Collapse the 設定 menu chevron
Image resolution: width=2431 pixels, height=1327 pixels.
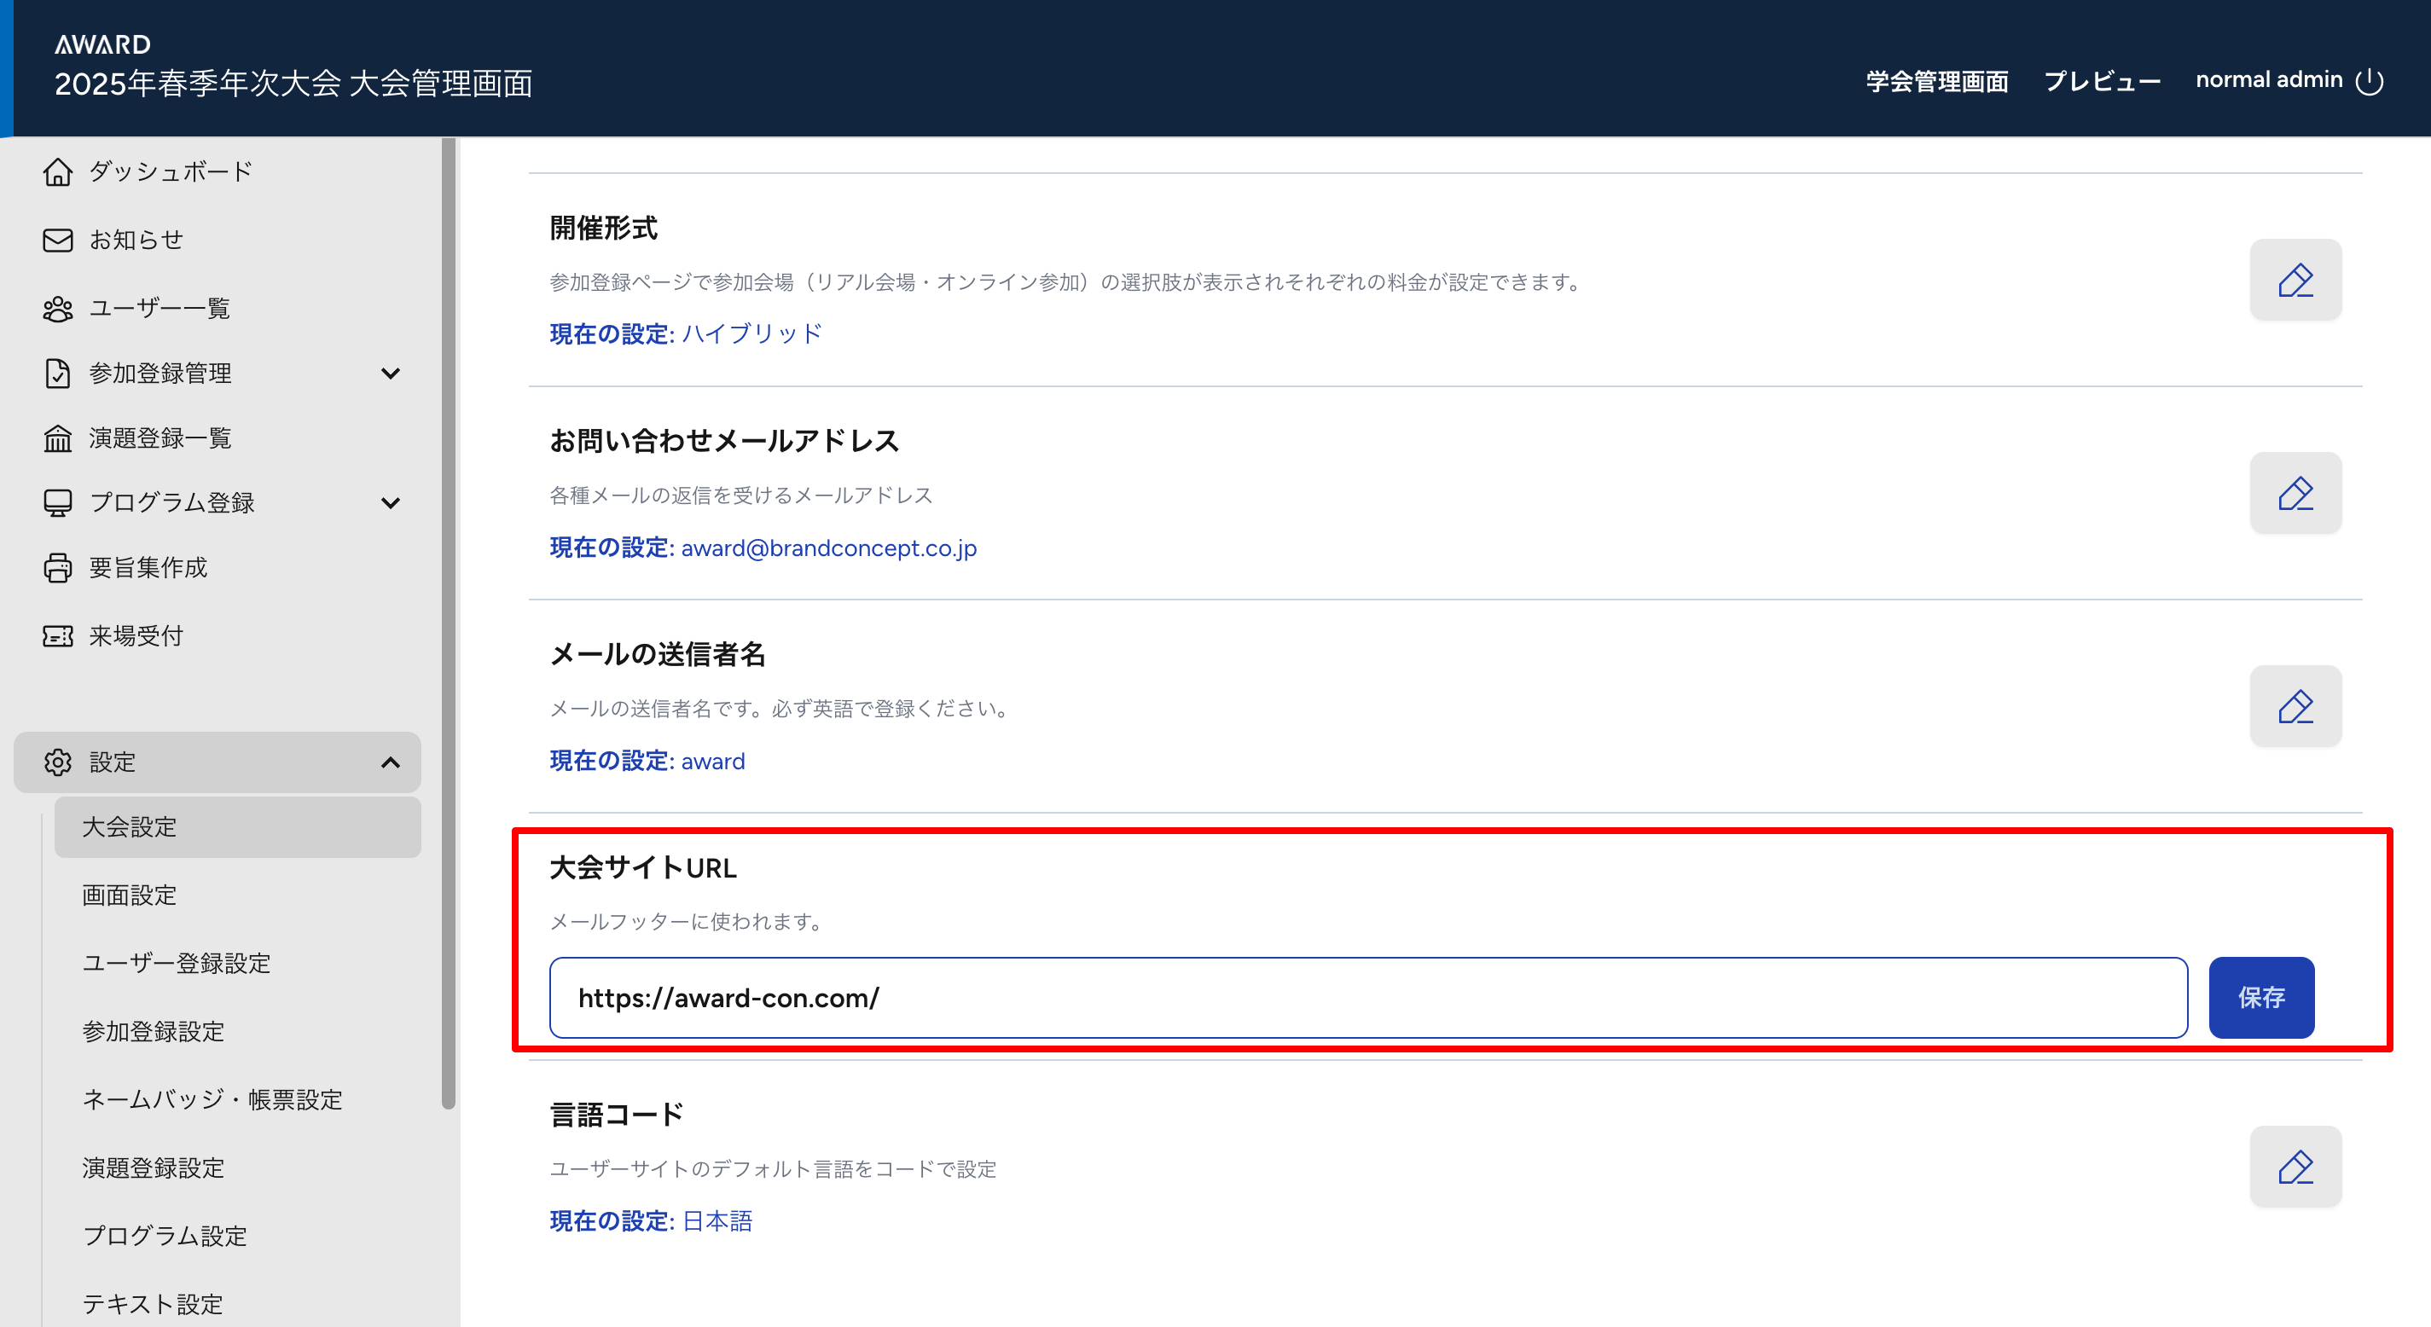pos(390,762)
